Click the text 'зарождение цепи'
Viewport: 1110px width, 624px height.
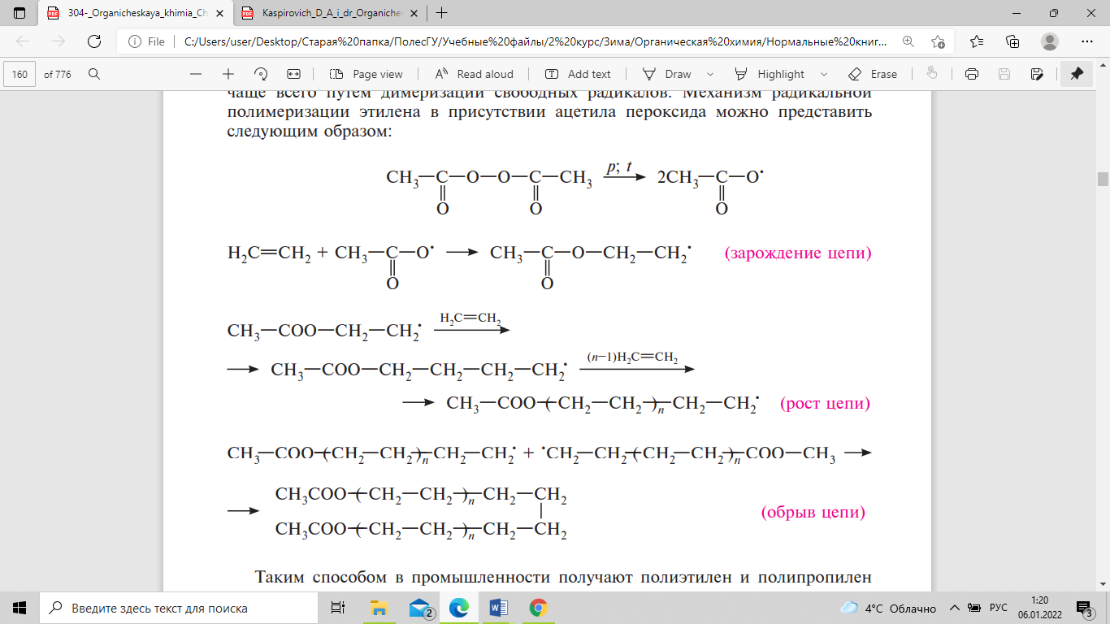(x=798, y=253)
